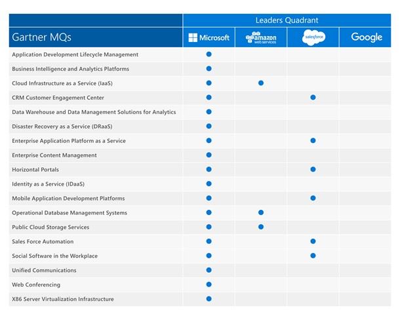400x320 pixels.
Task: Click Microsoft dot for Web Conferencing
Action: [x=209, y=285]
